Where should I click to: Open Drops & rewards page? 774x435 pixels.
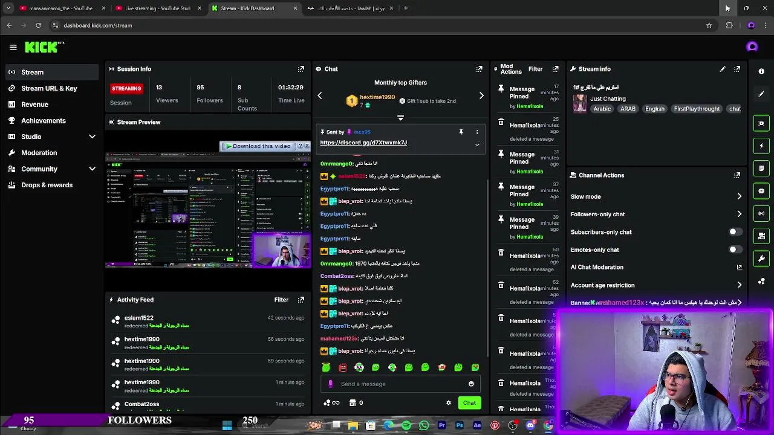pyautogui.click(x=51, y=185)
